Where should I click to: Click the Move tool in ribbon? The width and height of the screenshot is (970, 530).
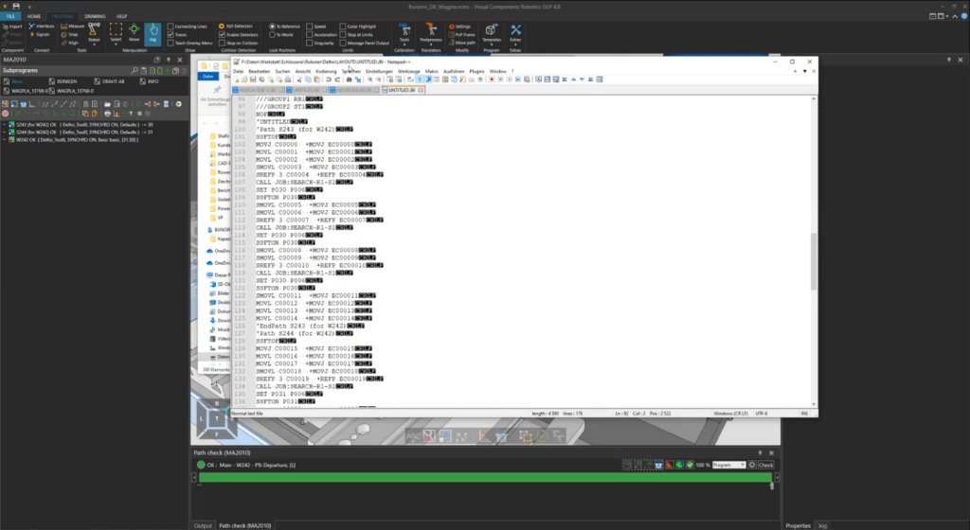[x=134, y=36]
